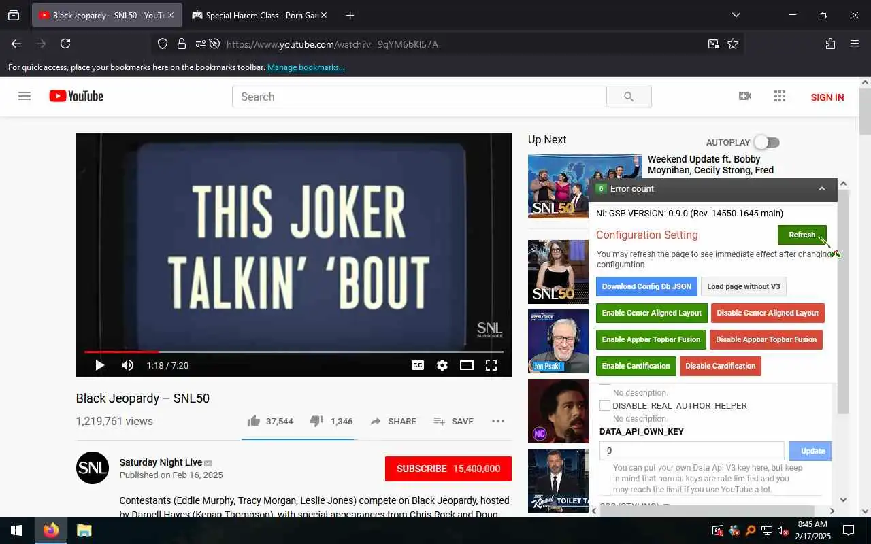Open the network tray icon
Viewport: 871px width, 544px height.
click(767, 530)
